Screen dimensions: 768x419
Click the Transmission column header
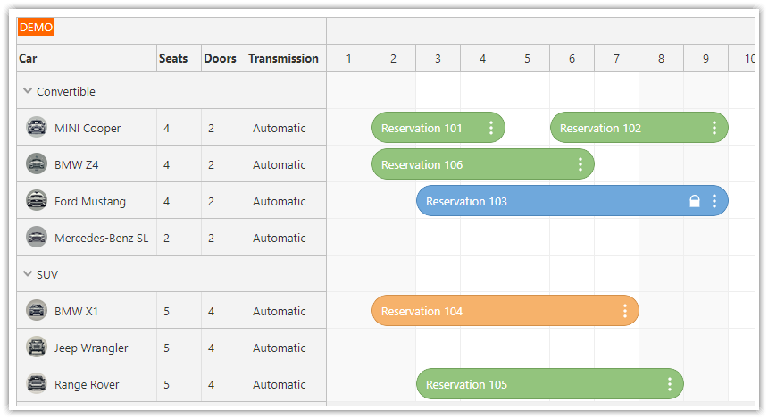click(x=283, y=58)
